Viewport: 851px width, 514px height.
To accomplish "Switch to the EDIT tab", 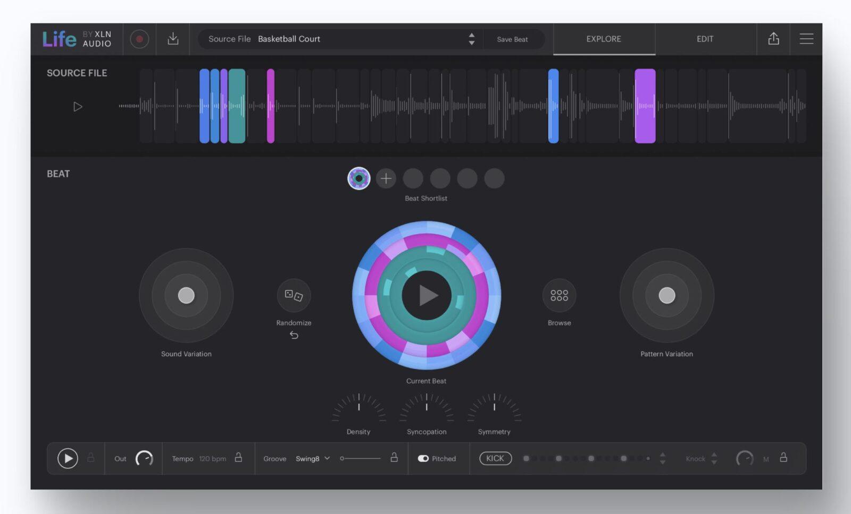I will coord(705,39).
